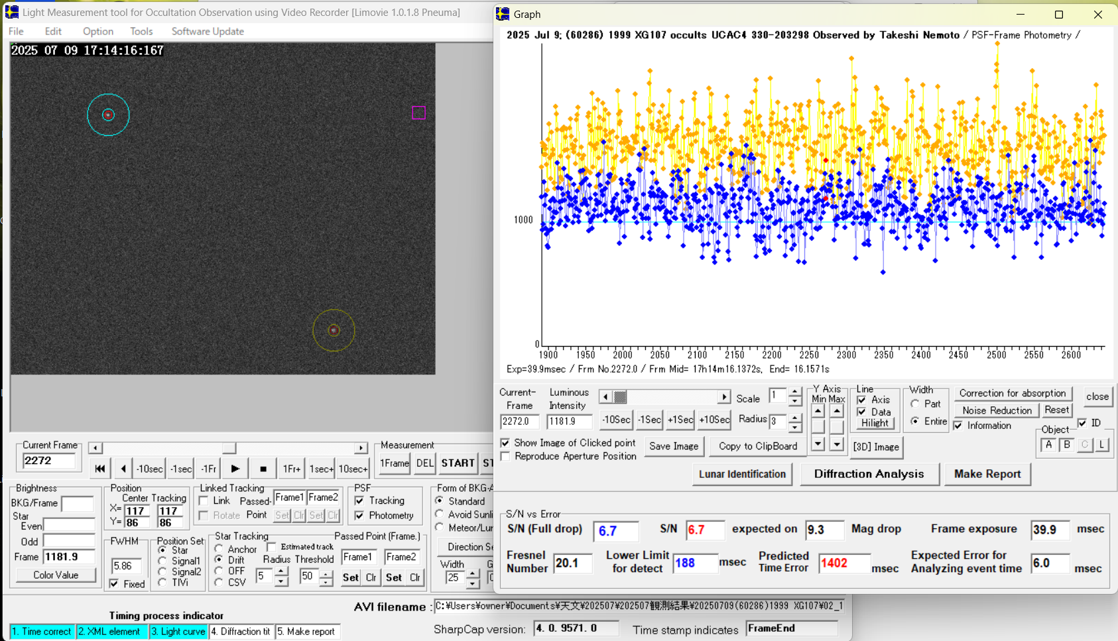Jump to first frame with rewind icon
The image size is (1118, 641).
coord(99,469)
